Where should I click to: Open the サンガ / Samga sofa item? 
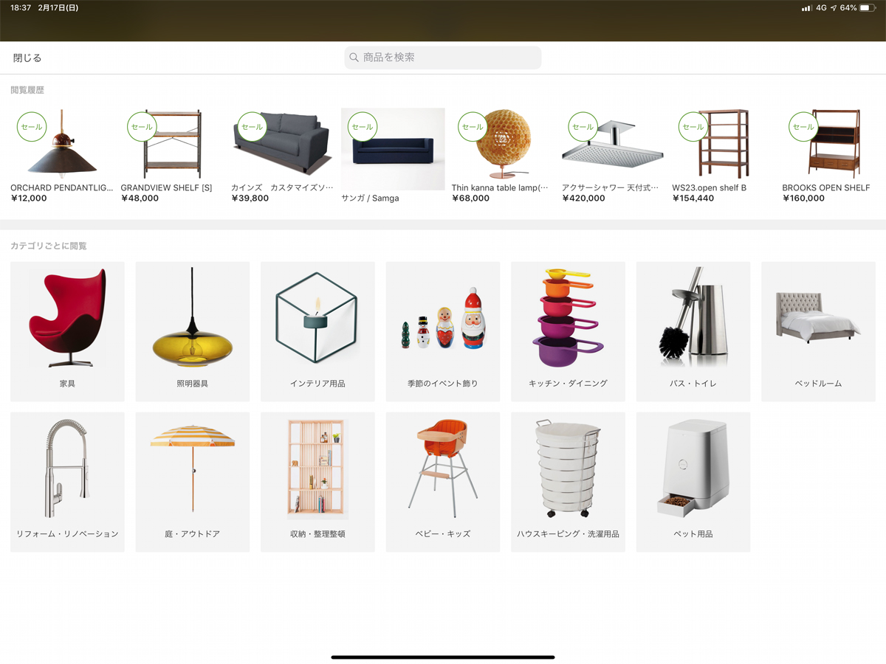tap(393, 155)
